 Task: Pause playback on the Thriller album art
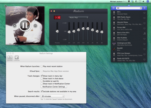[25, 25]
